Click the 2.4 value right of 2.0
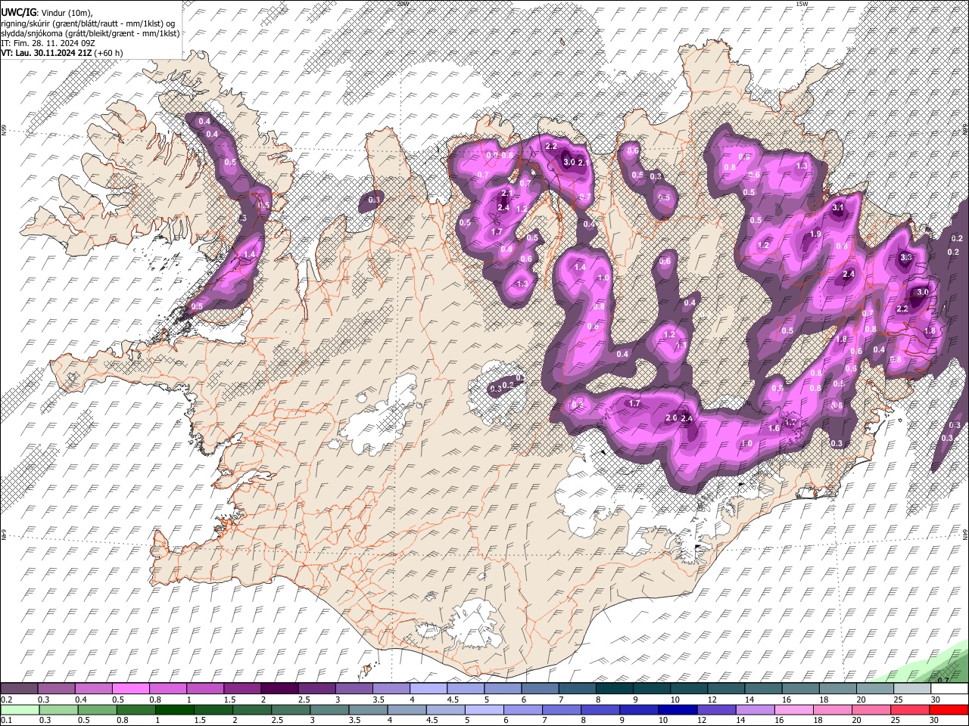 687,418
